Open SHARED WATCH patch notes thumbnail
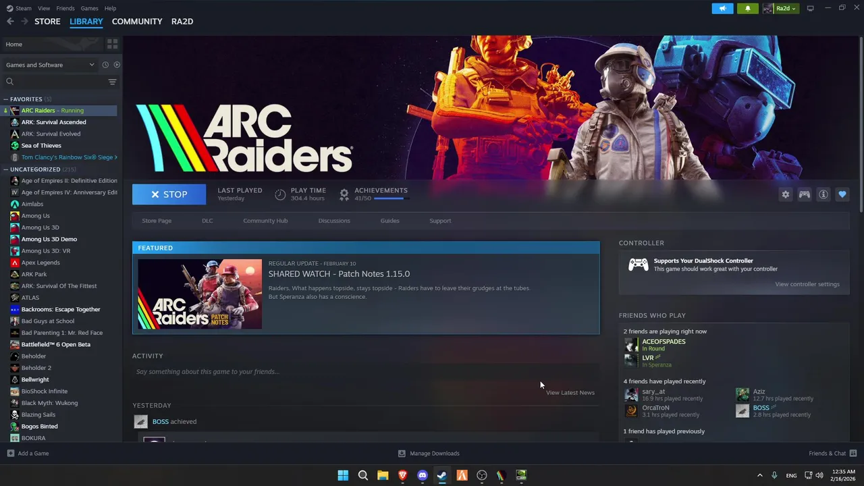This screenshot has width=864, height=486. 200,294
